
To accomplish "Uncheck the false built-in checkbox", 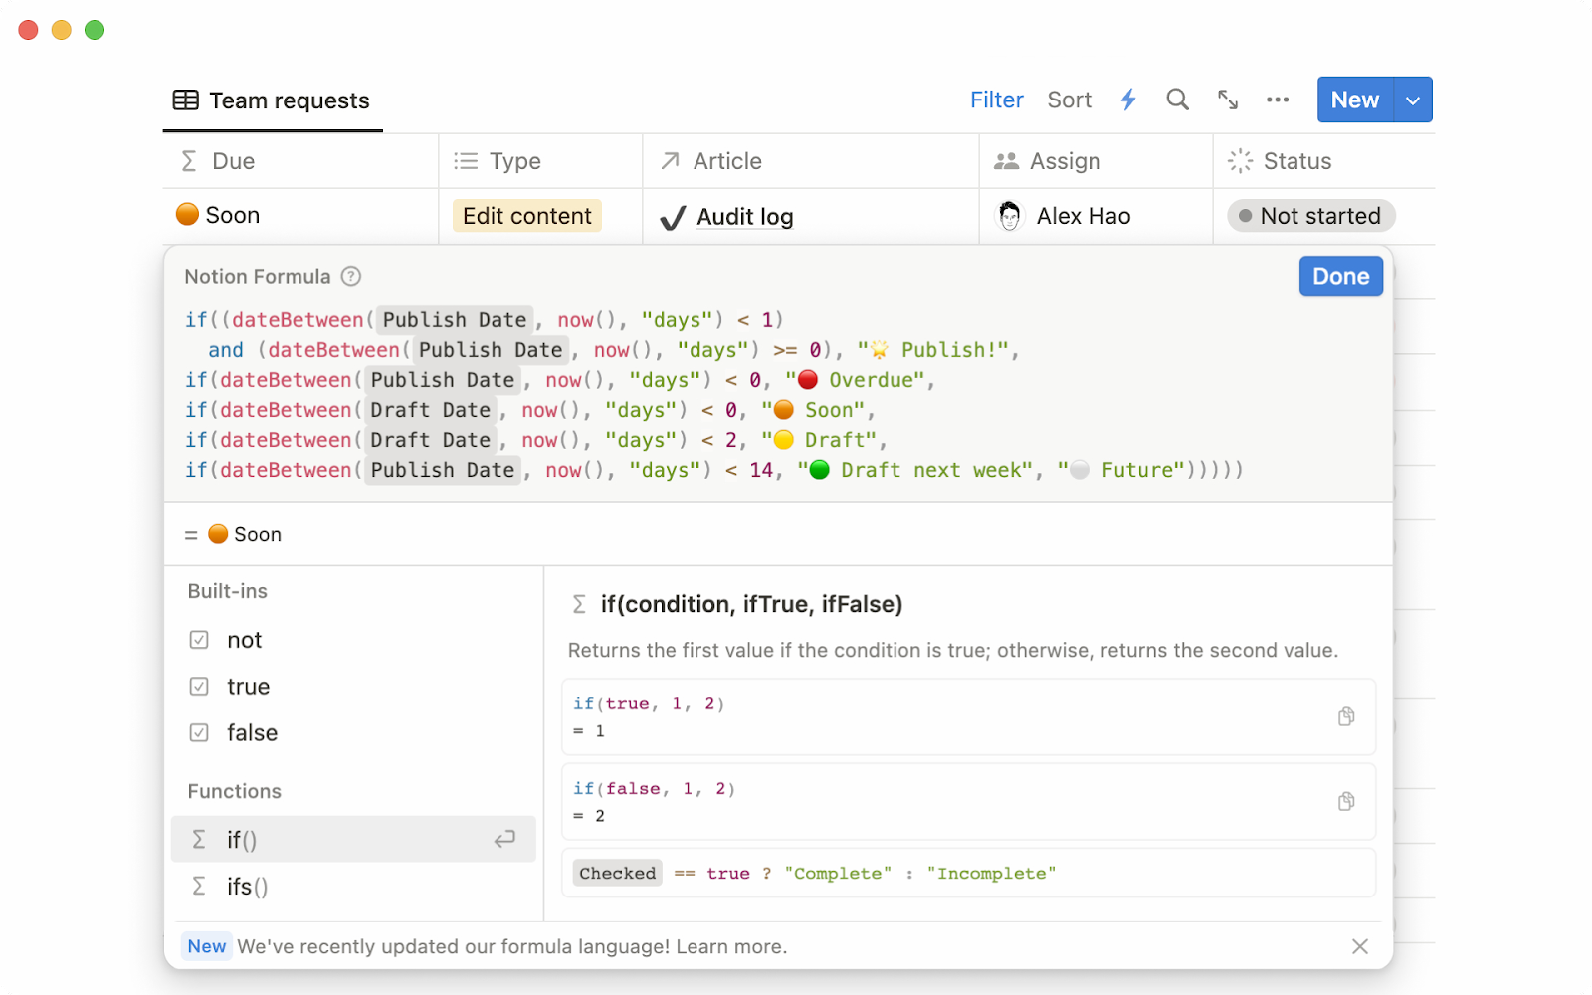I will click(199, 732).
